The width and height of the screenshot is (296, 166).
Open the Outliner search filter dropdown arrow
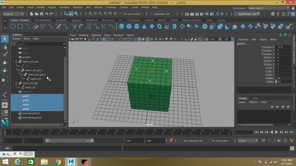[x=64, y=44]
